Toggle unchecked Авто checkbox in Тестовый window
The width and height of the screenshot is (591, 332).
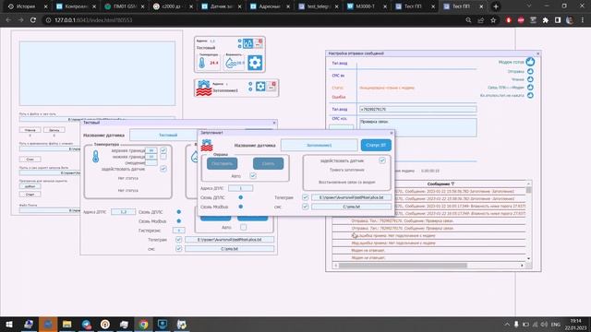point(244,228)
